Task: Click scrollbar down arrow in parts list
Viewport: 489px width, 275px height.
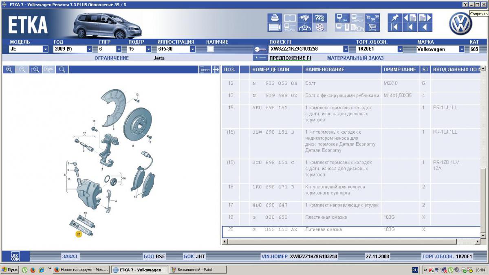Action: (484, 236)
